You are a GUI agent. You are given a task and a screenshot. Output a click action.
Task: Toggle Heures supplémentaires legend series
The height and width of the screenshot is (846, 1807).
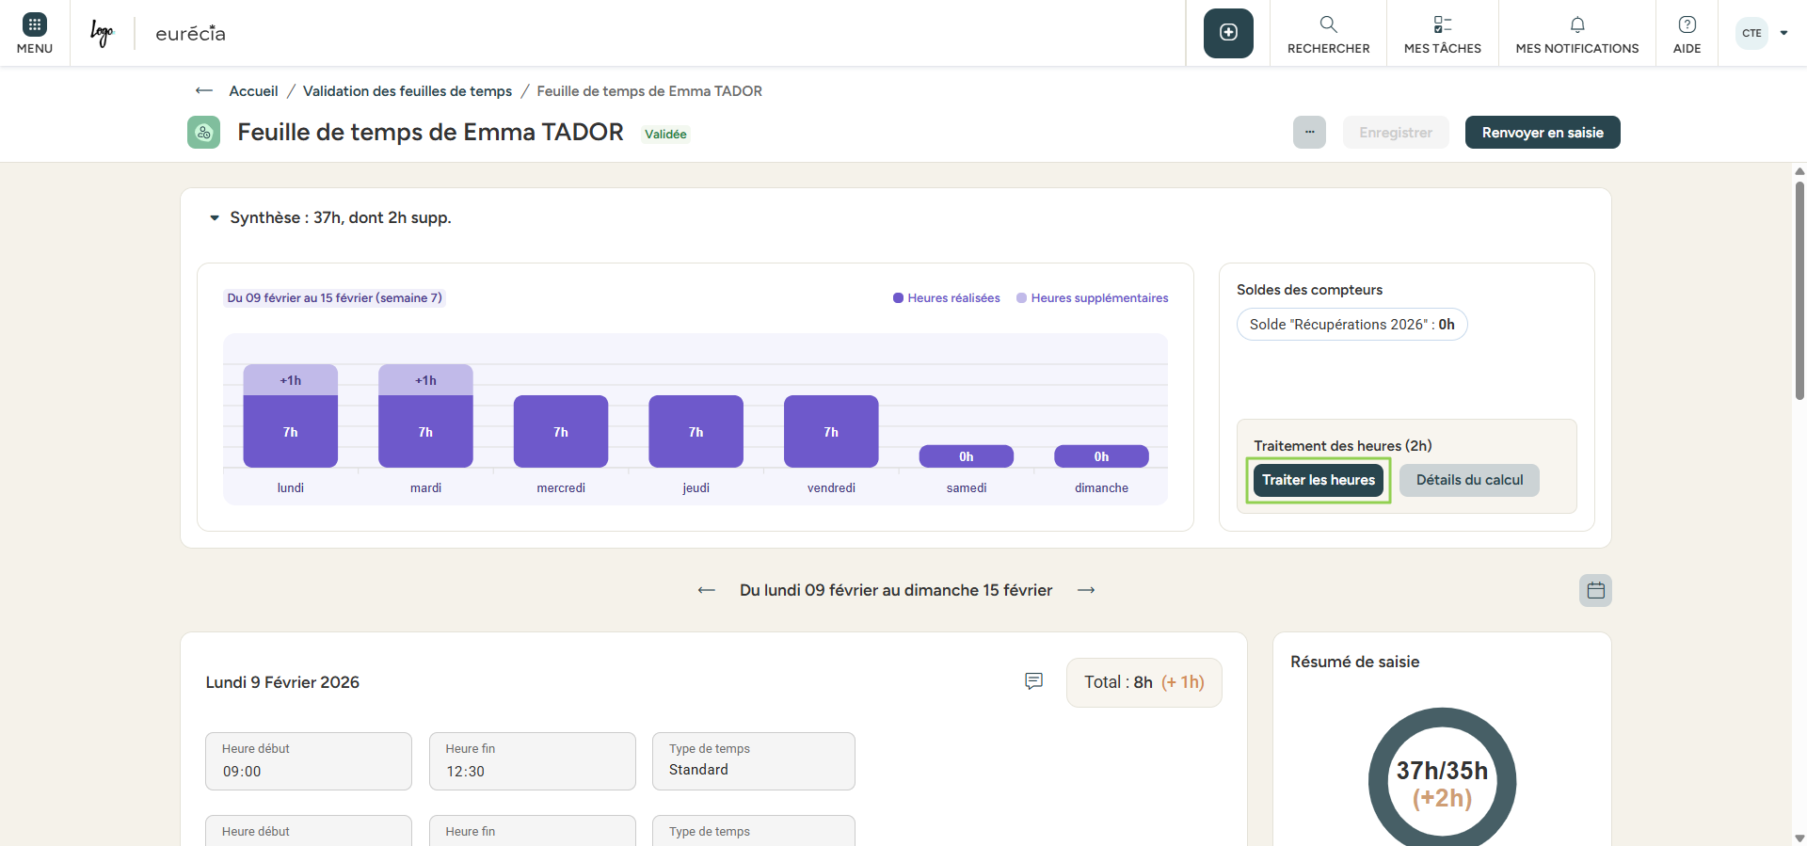click(1092, 298)
